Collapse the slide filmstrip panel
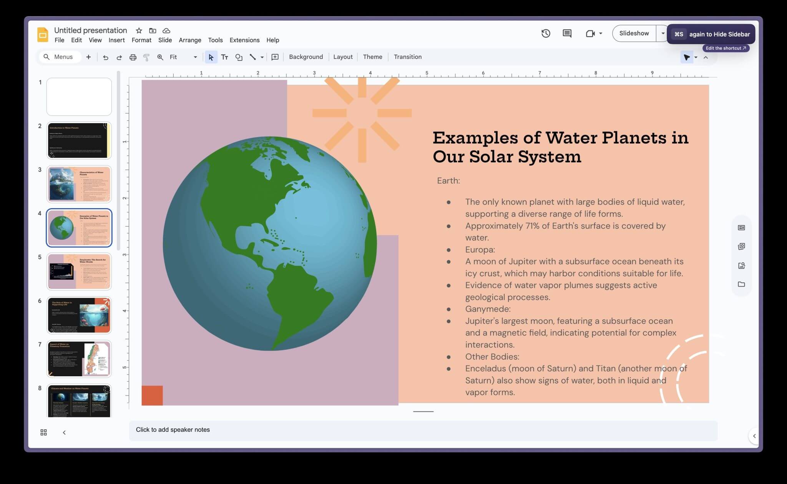The width and height of the screenshot is (787, 484). [x=64, y=432]
